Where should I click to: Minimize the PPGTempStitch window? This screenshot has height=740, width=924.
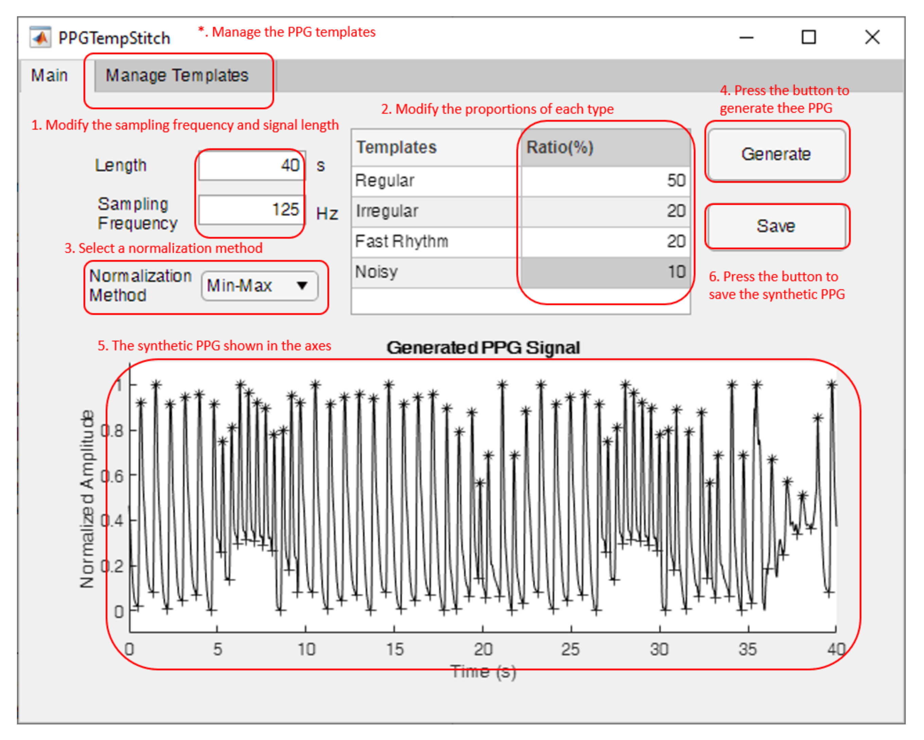[746, 38]
